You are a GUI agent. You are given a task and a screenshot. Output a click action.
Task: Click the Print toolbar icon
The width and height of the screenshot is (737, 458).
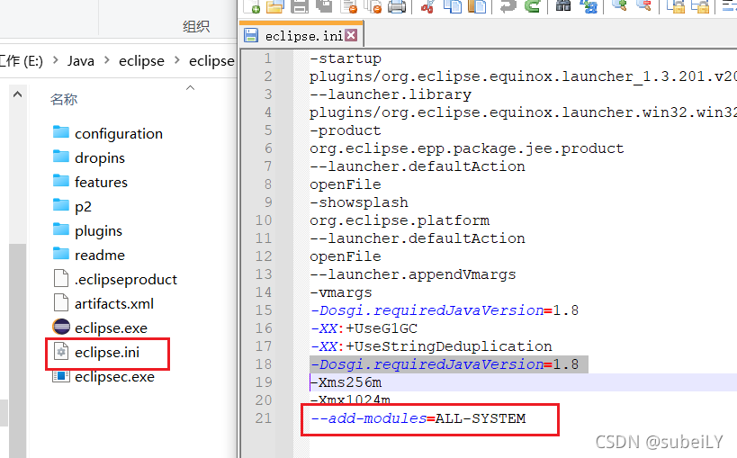(x=397, y=6)
